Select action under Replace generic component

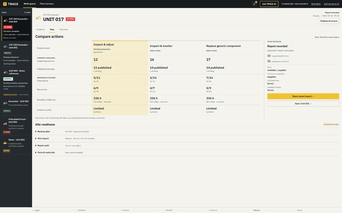point(211,51)
